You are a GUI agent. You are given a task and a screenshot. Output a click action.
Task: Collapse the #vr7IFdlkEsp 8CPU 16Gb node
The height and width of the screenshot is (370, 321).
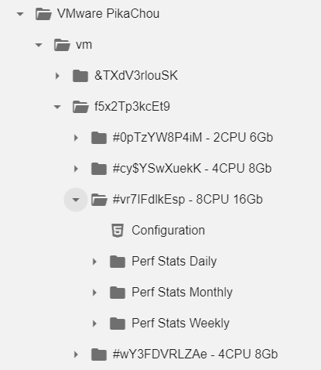click(76, 200)
